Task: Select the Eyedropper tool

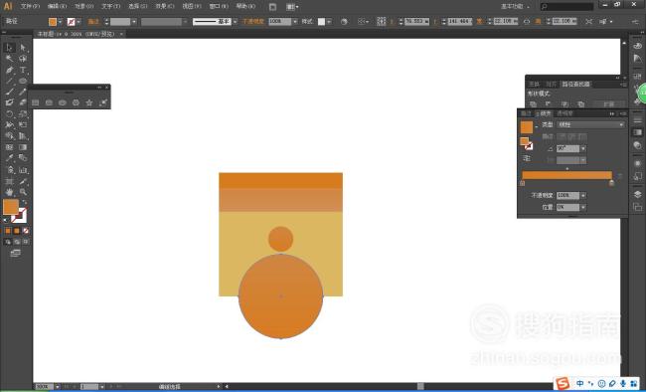Action: 9,158
